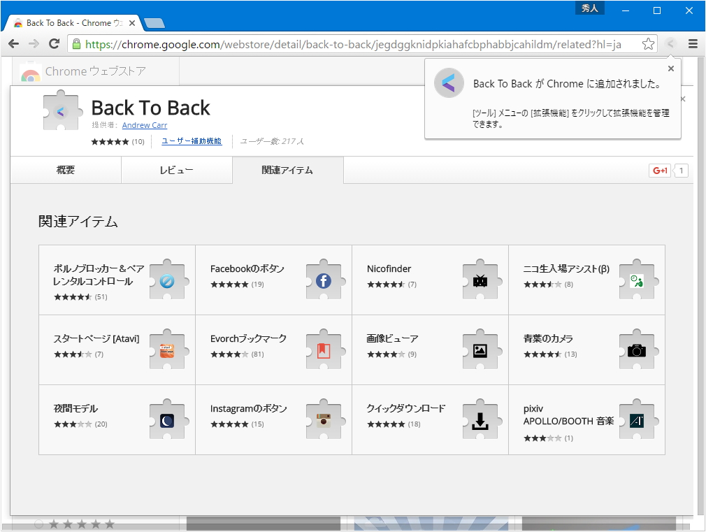The image size is (706, 532).
Task: Click the pixiv APOLLO/BOOTH 音楽 icon
Action: [x=636, y=420]
